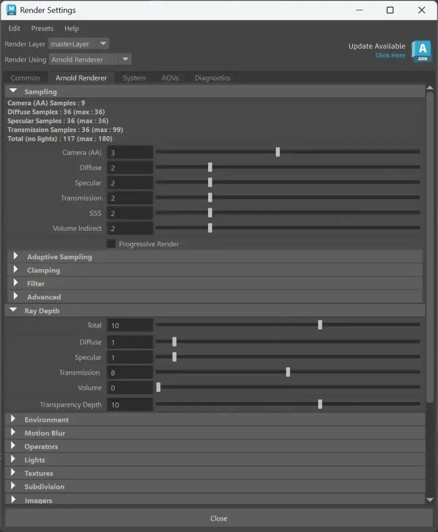Enable the Progressive Render checkbox
The height and width of the screenshot is (532, 438).
(x=111, y=244)
